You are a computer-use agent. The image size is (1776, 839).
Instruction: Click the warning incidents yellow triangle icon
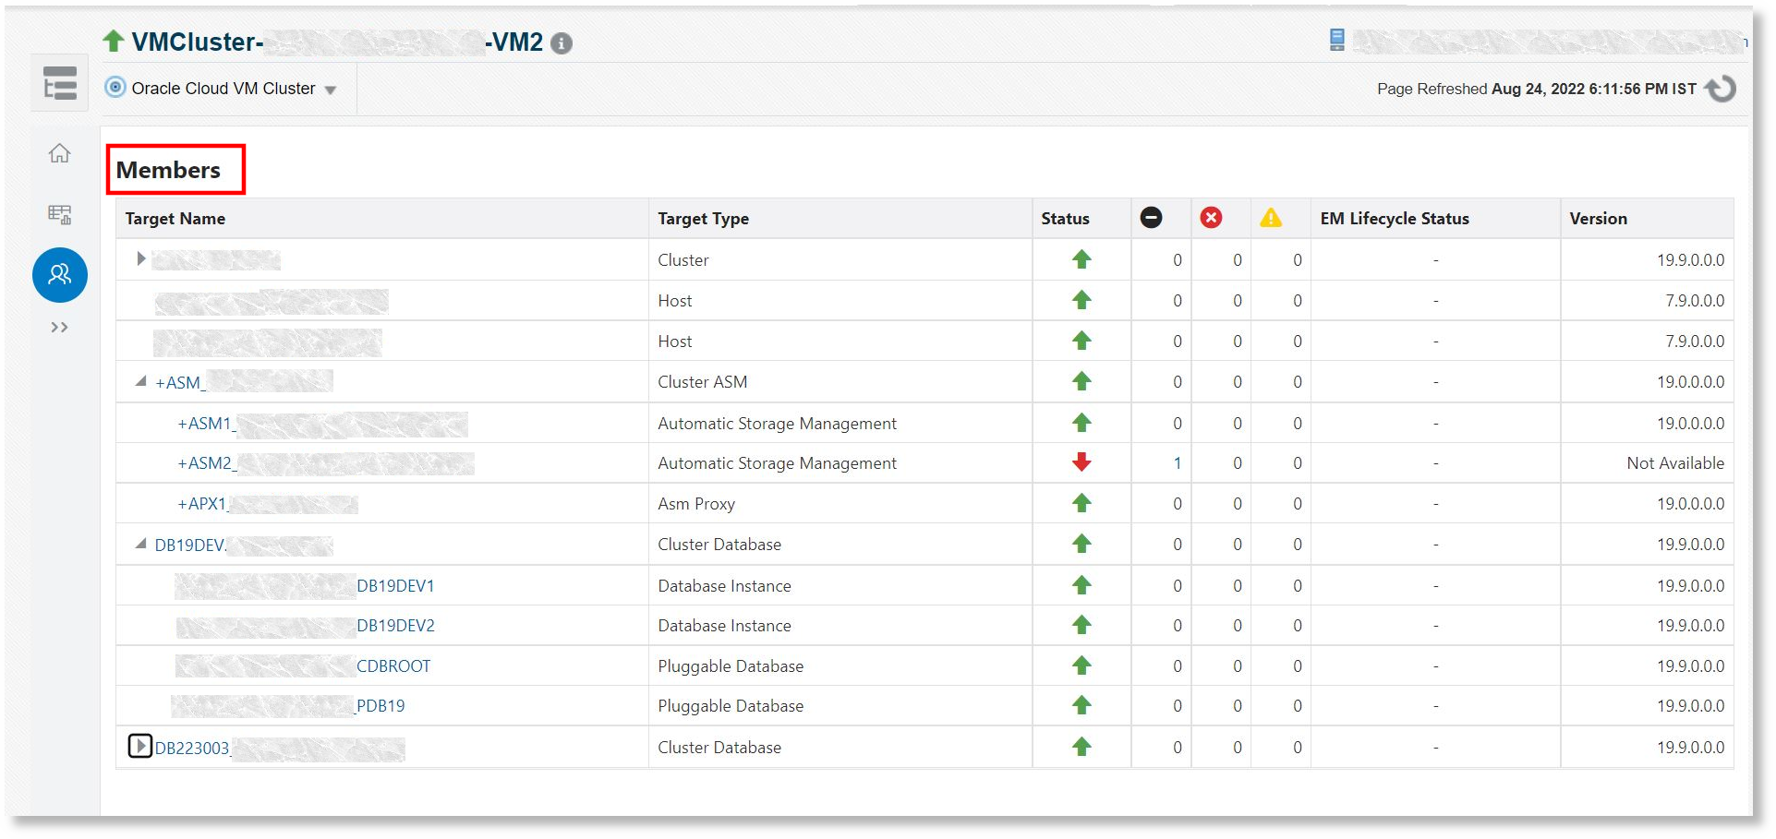coord(1271,218)
